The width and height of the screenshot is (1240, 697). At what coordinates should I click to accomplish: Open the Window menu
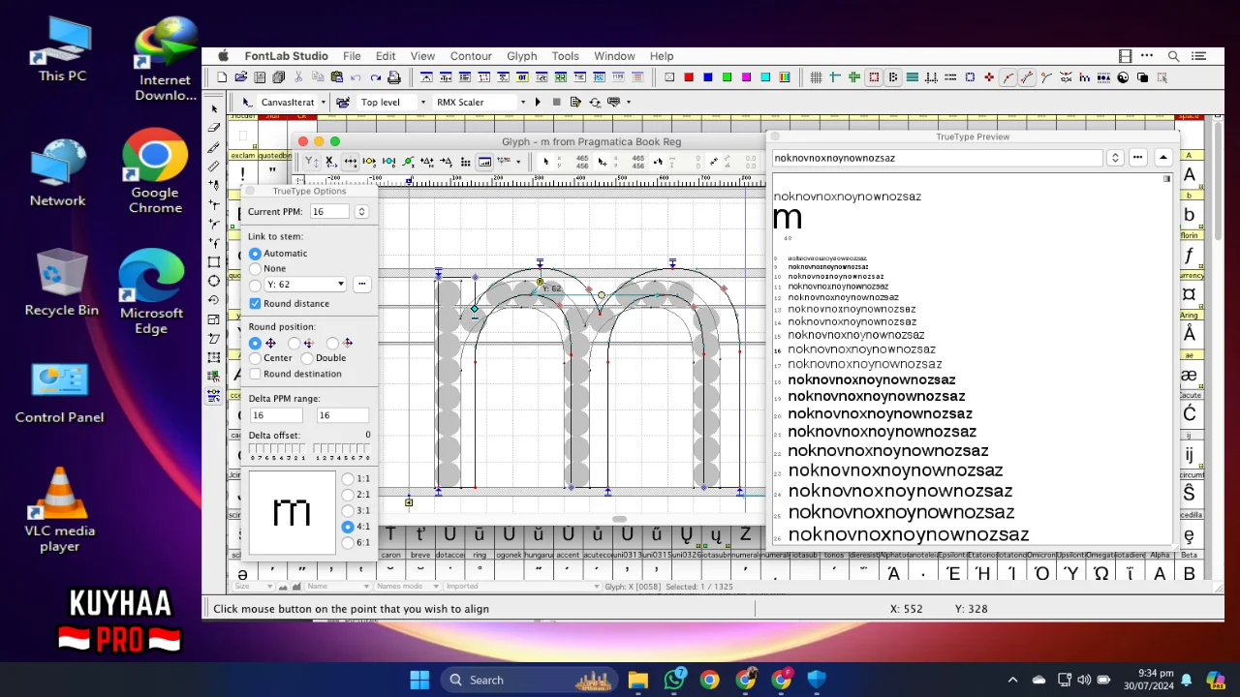click(x=614, y=56)
